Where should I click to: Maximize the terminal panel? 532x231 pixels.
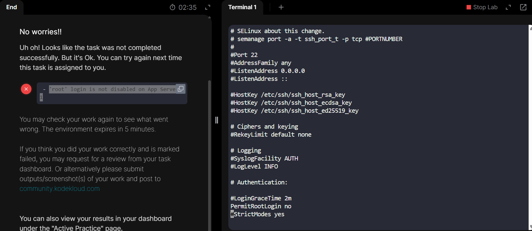pyautogui.click(x=508, y=7)
